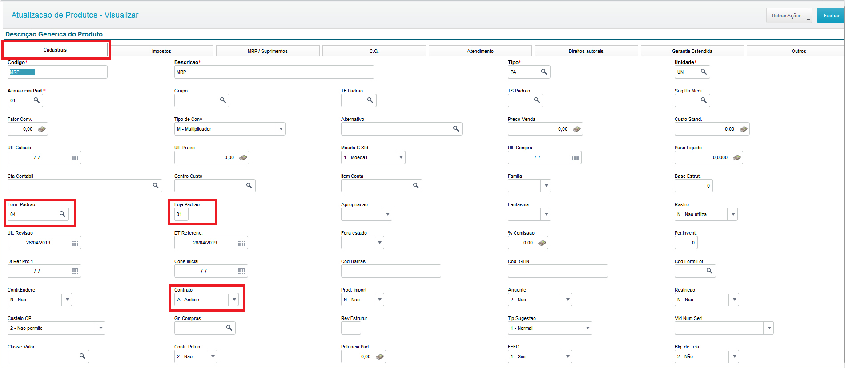The height and width of the screenshot is (368, 845).
Task: Open Grupo lookup magnifier
Action: [223, 100]
